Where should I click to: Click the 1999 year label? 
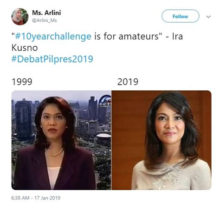coord(22,82)
